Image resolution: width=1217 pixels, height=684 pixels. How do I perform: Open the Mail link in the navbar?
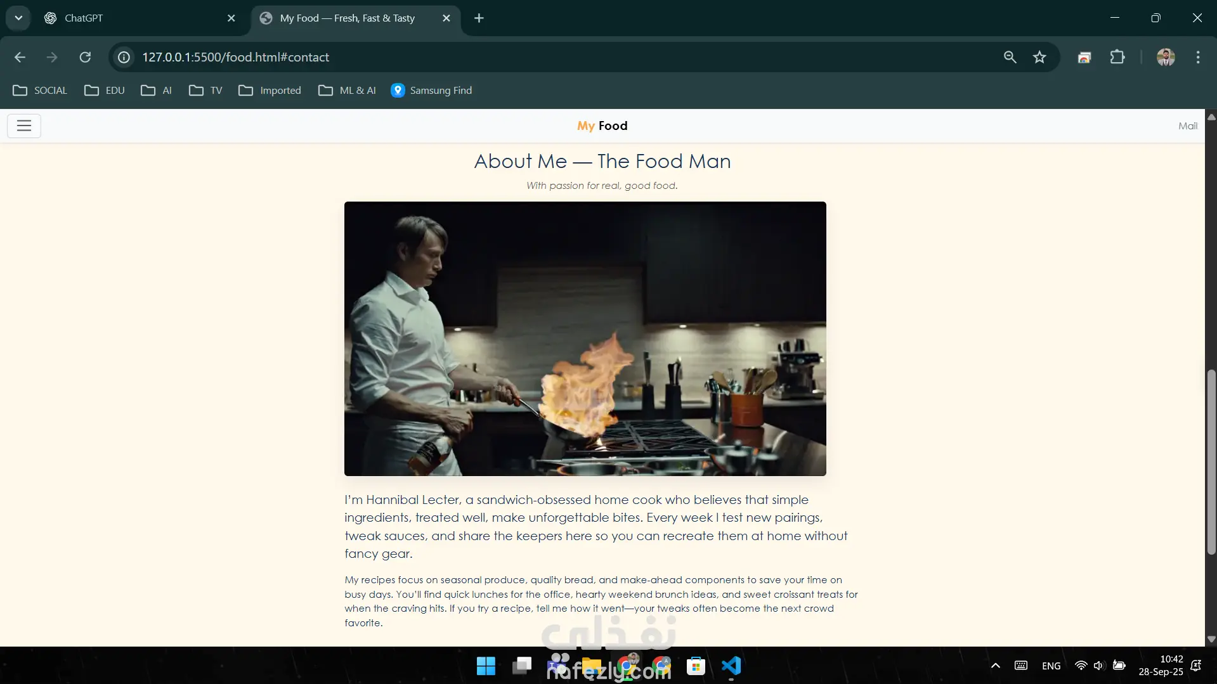tap(1188, 126)
